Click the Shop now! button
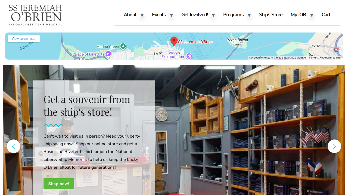348x195 pixels. point(59,184)
